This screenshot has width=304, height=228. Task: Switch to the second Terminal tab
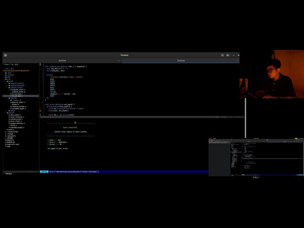click(x=181, y=61)
